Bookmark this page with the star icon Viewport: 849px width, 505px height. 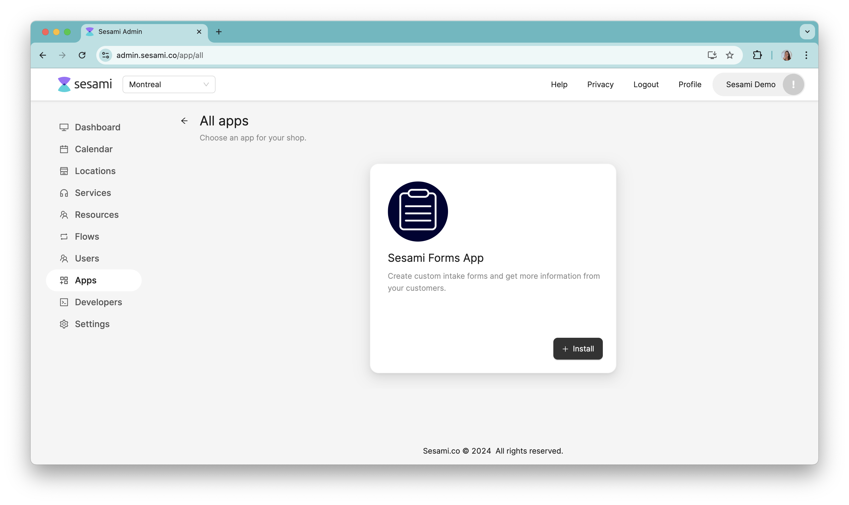tap(729, 55)
